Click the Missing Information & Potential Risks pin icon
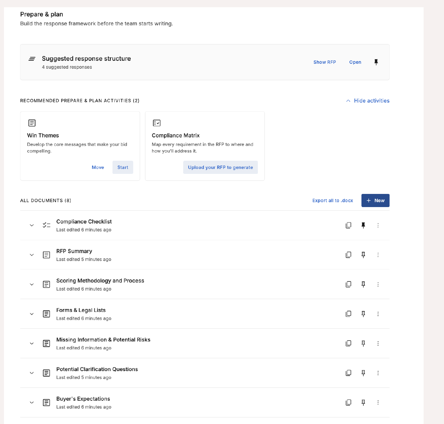 [363, 343]
